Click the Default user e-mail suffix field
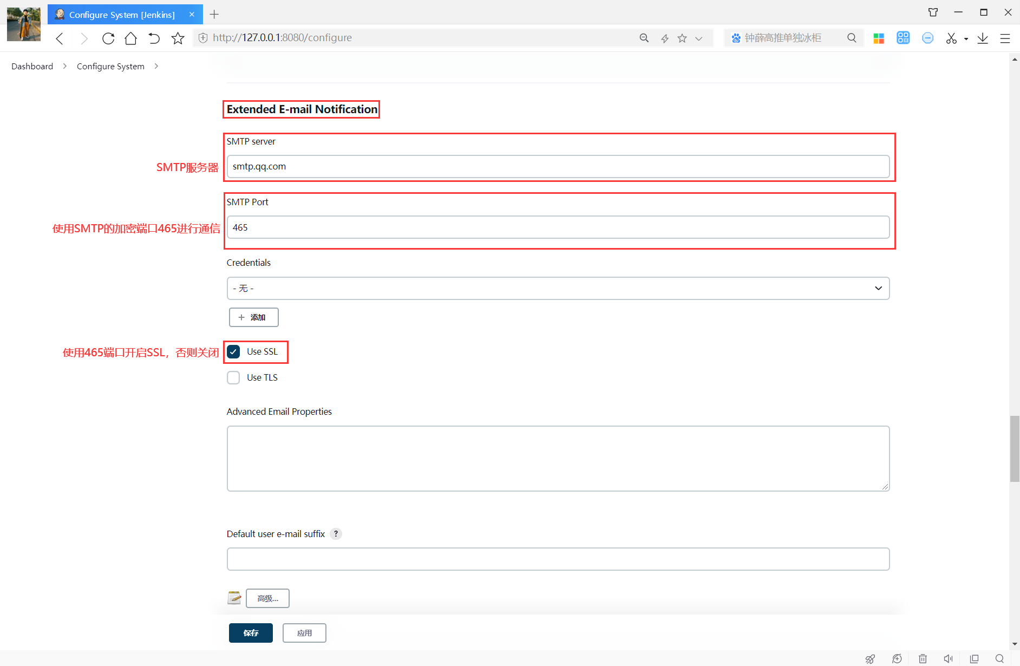Screen dimensions: 1020x666 pos(558,559)
